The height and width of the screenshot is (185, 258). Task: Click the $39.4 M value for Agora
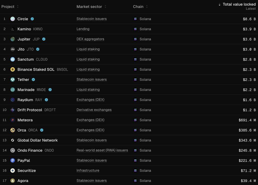(x=248, y=181)
